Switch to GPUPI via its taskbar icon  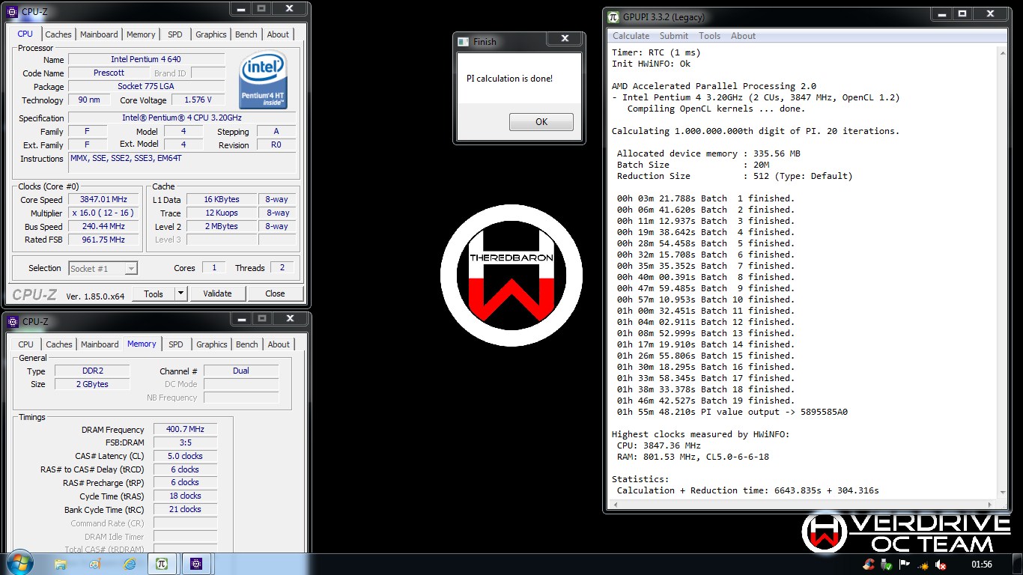(x=161, y=565)
